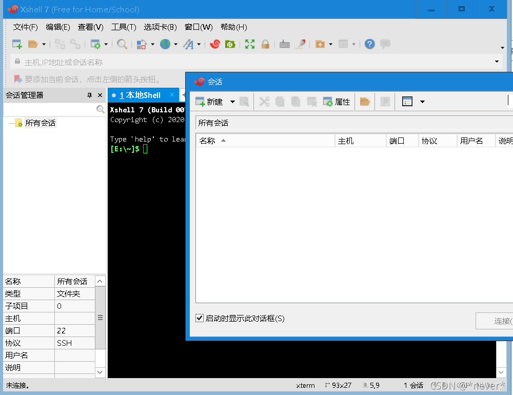Click the Open session folder icon in main toolbar
Image resolution: width=513 pixels, height=395 pixels.
pyautogui.click(x=33, y=44)
